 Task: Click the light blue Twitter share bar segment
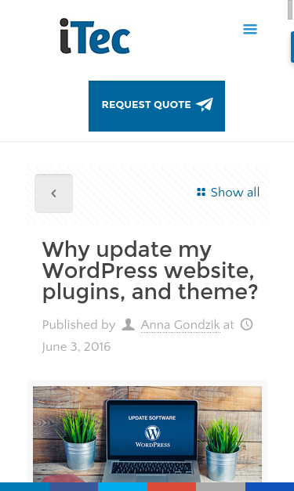(122, 486)
